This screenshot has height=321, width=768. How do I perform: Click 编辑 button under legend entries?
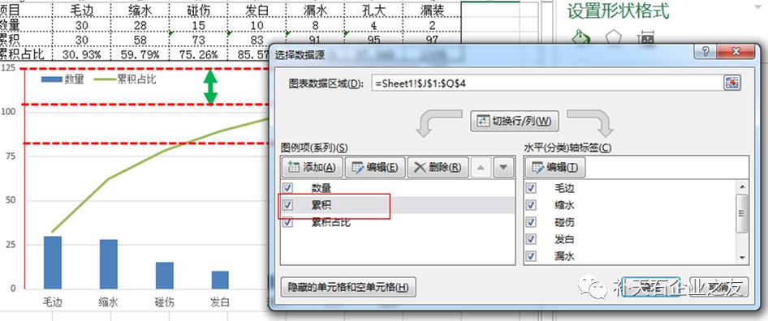point(375,167)
